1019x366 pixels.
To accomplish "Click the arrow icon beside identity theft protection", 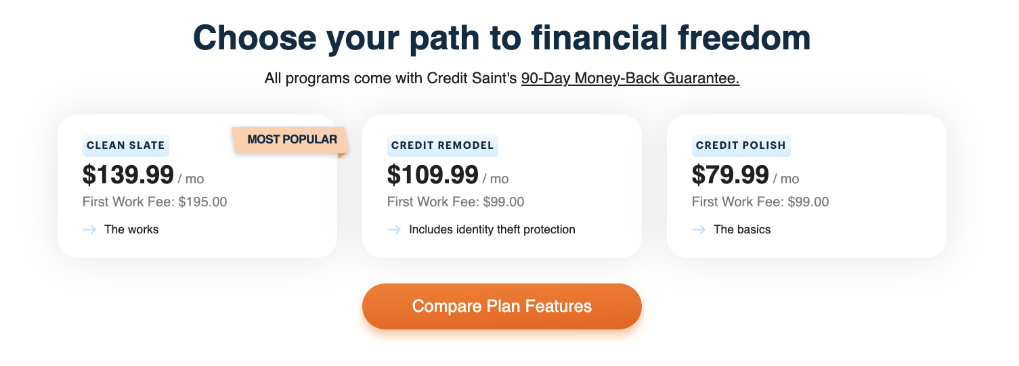I will coord(394,230).
